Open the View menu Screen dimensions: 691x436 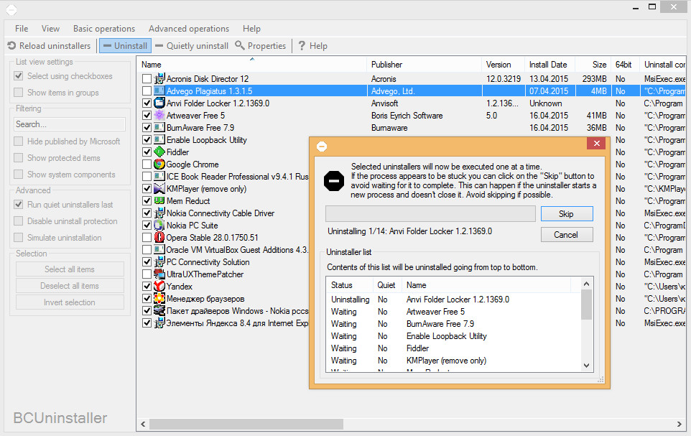tap(50, 29)
